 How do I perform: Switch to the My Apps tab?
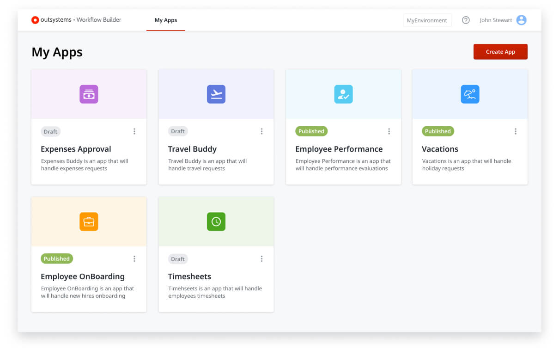165,20
